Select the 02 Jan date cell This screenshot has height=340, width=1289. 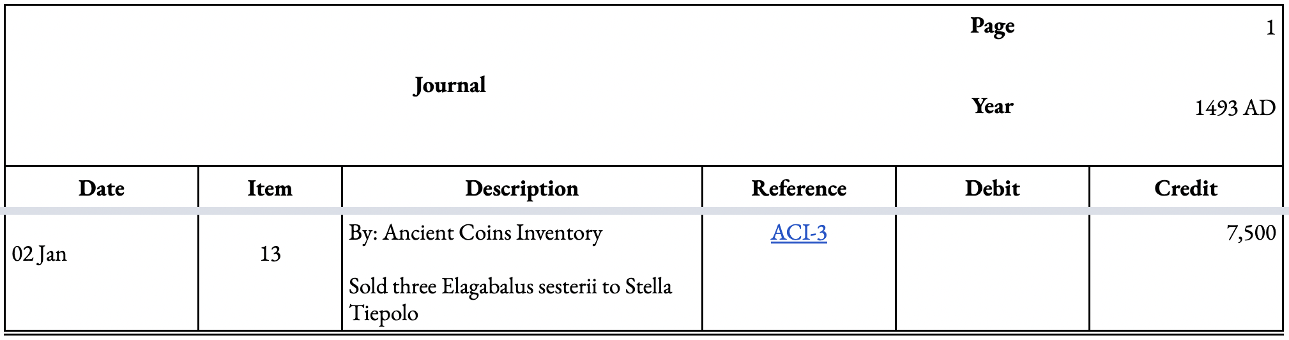(102, 272)
